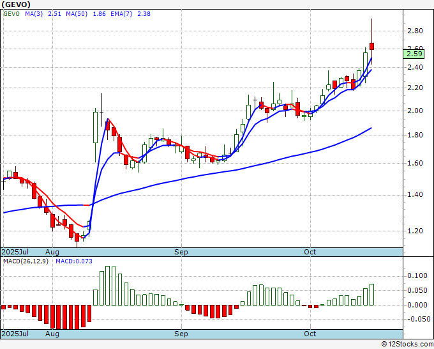Click the MA(3) indicator label
Viewport: 434px width, 349px height.
34,14
